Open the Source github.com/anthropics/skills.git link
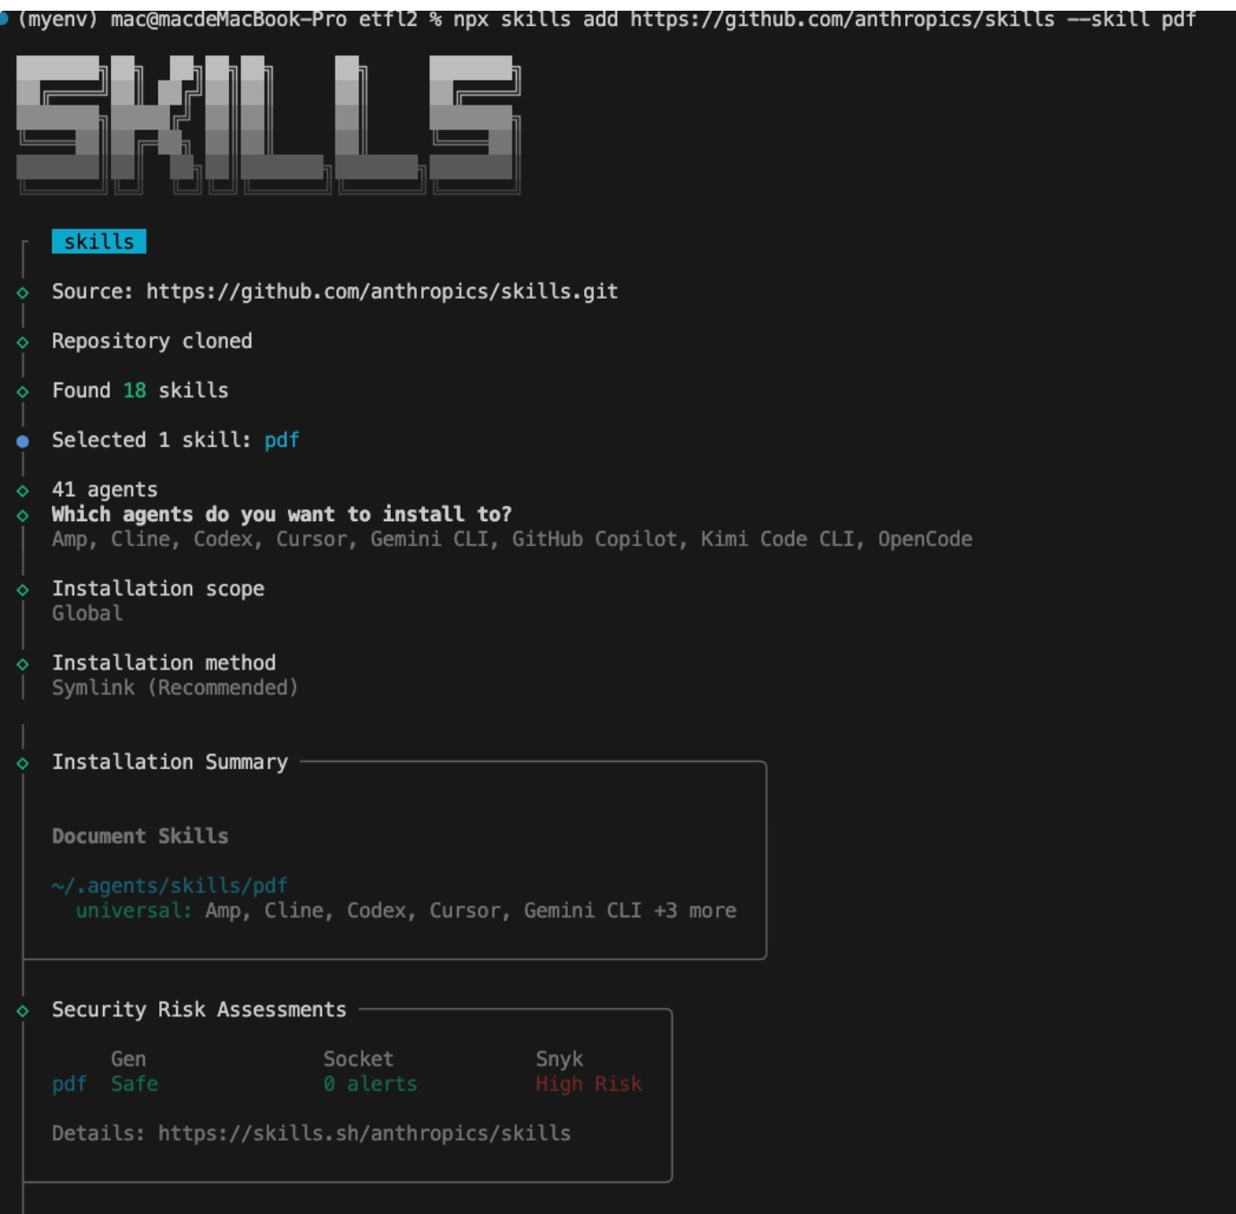The image size is (1236, 1214). tap(382, 291)
